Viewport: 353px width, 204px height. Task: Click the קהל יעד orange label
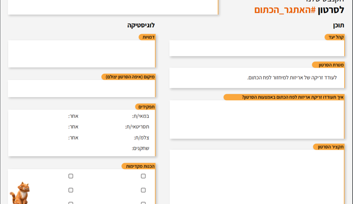pyautogui.click(x=335, y=37)
